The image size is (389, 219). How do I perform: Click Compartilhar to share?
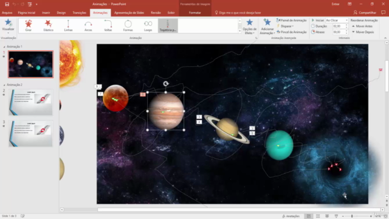pos(365,13)
